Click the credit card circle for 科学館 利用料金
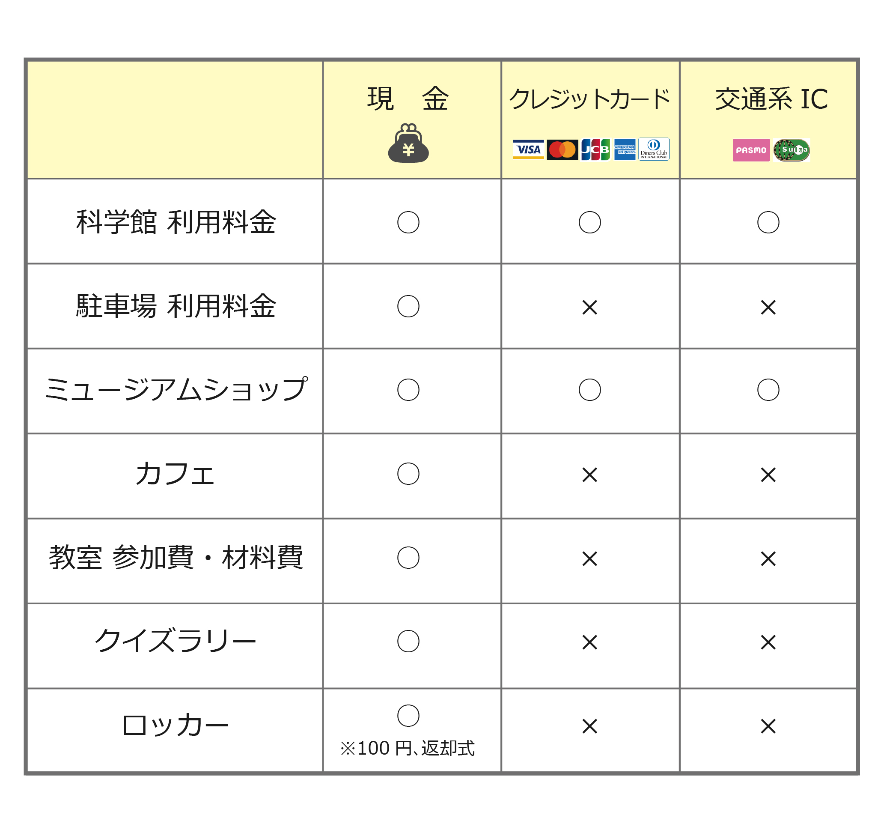884x833 pixels. [x=589, y=222]
